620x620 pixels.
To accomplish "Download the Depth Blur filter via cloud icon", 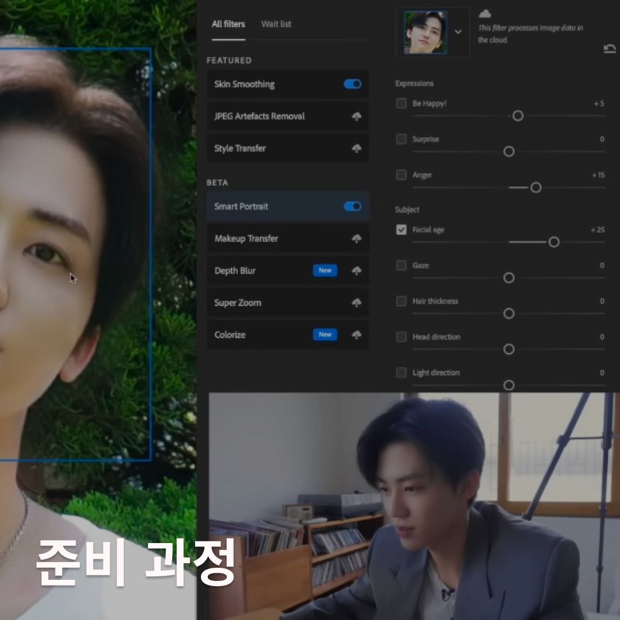I will 356,271.
